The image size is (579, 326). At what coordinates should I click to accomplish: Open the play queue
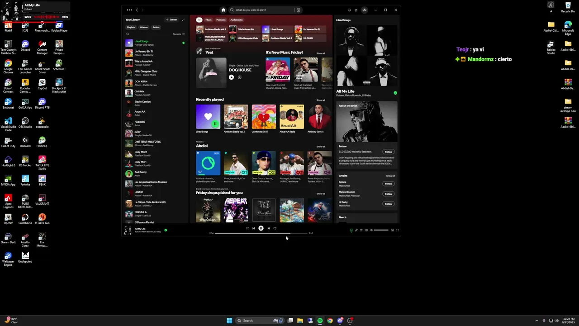tap(361, 230)
